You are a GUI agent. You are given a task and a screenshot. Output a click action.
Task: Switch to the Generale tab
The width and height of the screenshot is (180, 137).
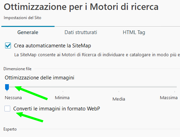point(28,32)
